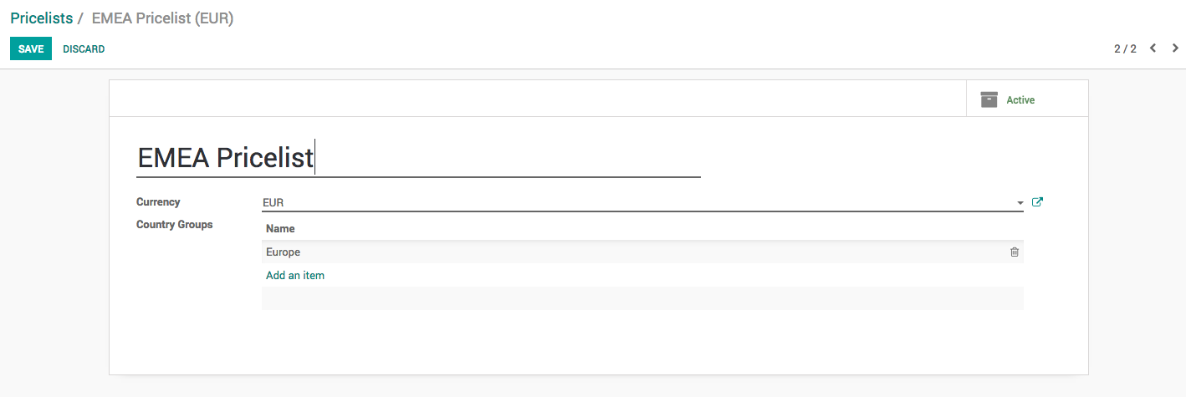This screenshot has width=1186, height=397.
Task: Add an item to Country Groups
Action: coord(295,275)
